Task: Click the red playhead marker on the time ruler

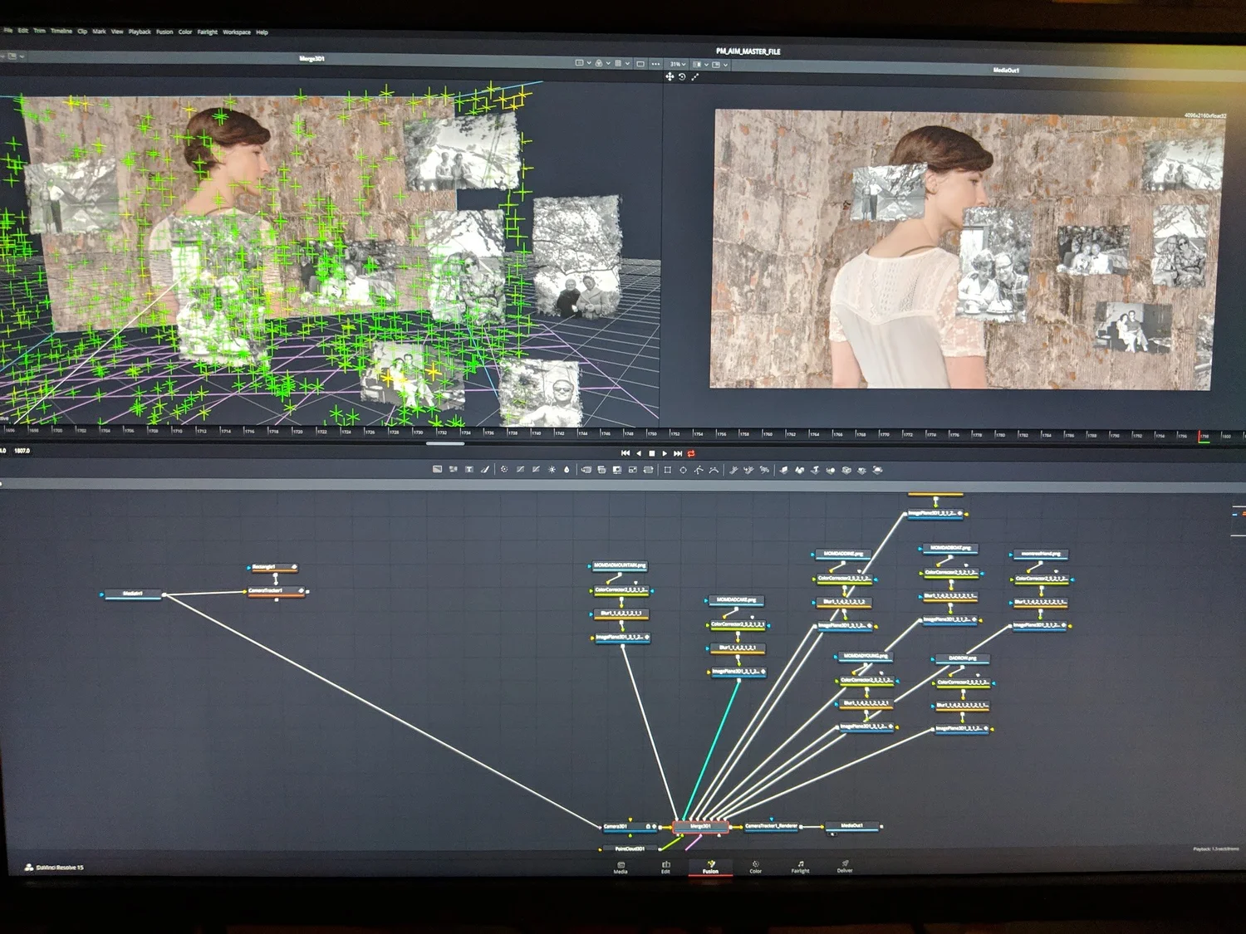Action: tap(1201, 437)
